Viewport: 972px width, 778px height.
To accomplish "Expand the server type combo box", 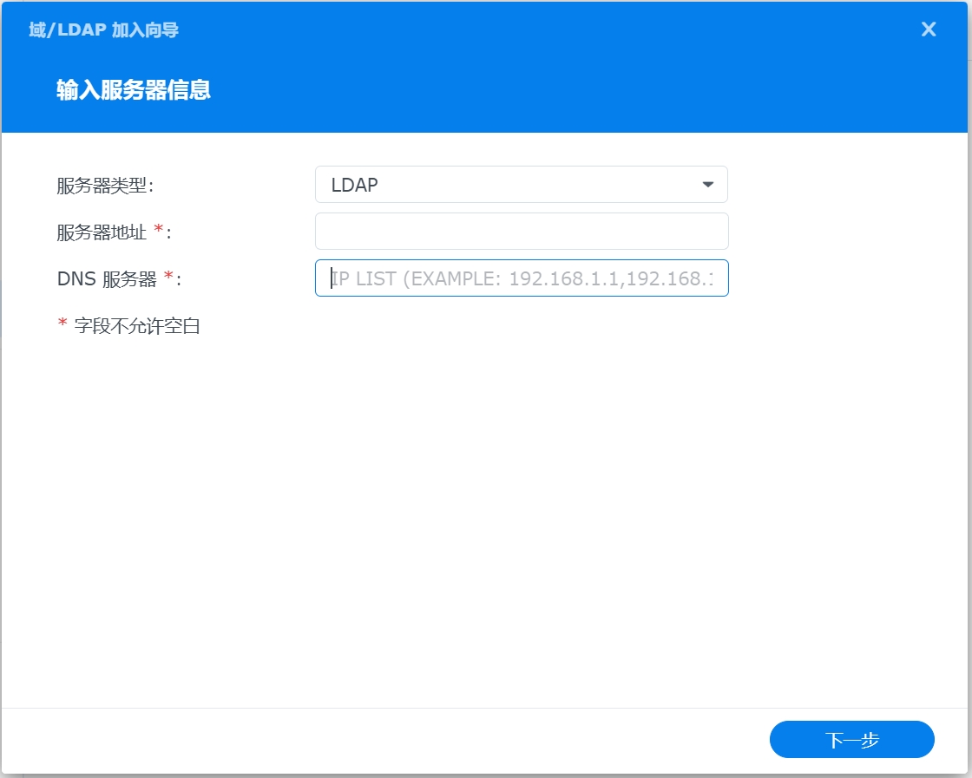I will click(x=521, y=184).
